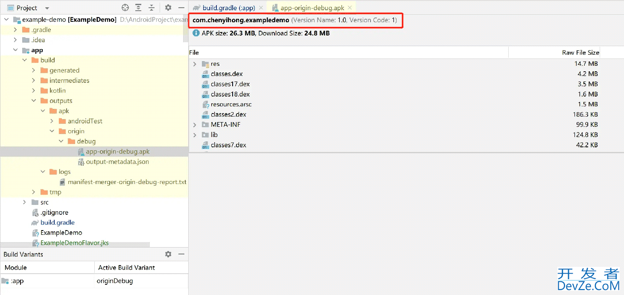
Task: Click the Project tree horizontal scrollbar
Action: (x=75, y=245)
